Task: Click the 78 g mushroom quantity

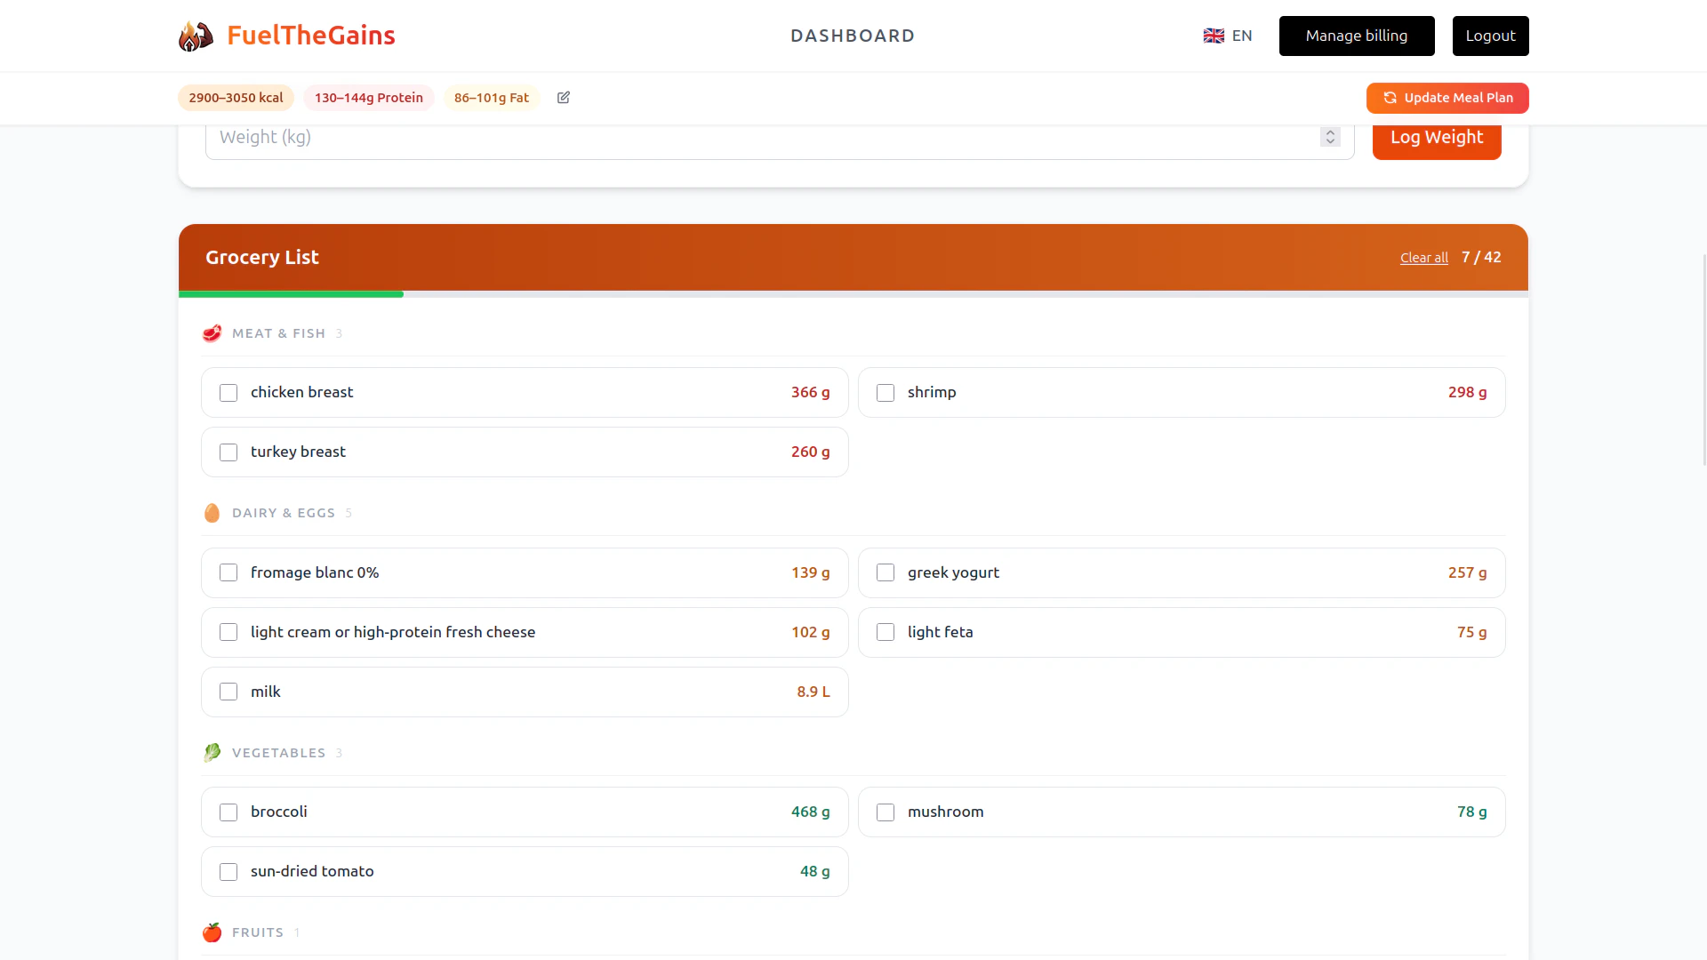Action: click(1471, 812)
